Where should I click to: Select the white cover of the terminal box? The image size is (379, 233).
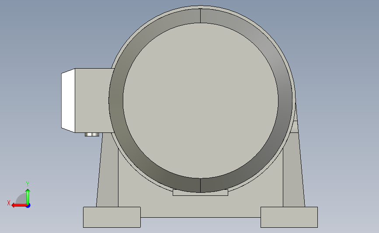(x=68, y=101)
